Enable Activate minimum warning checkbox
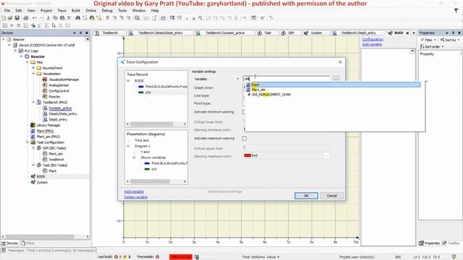Image resolution: width=463 pixels, height=260 pixels. coord(245,112)
